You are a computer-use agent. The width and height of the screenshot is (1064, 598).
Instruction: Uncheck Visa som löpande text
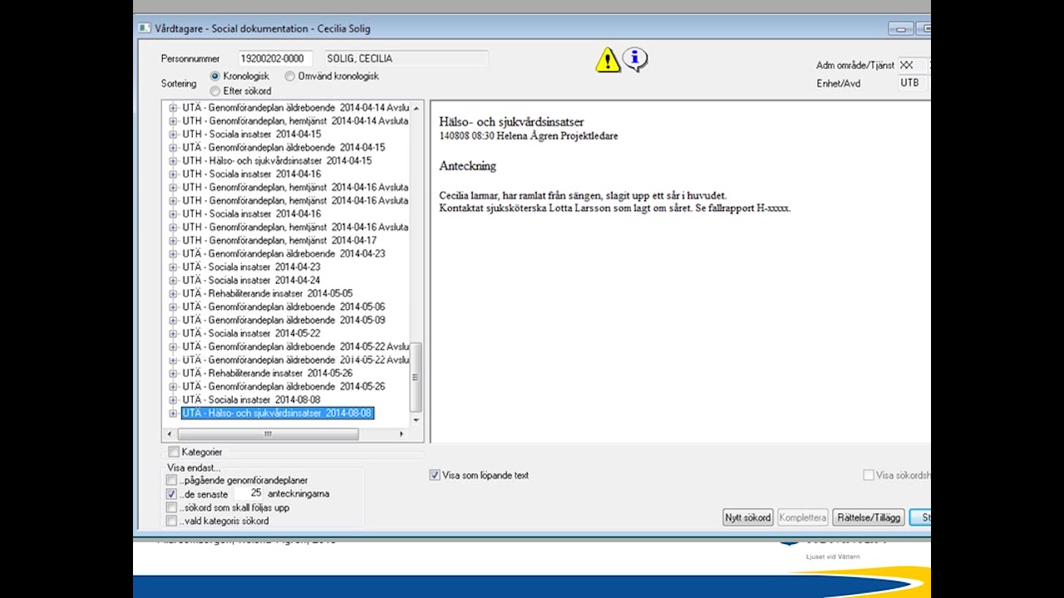[435, 475]
